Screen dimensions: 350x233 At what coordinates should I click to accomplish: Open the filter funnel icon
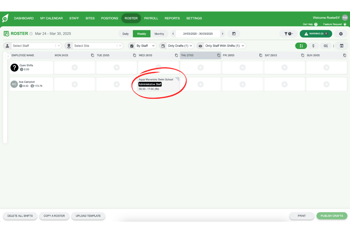coord(288,33)
